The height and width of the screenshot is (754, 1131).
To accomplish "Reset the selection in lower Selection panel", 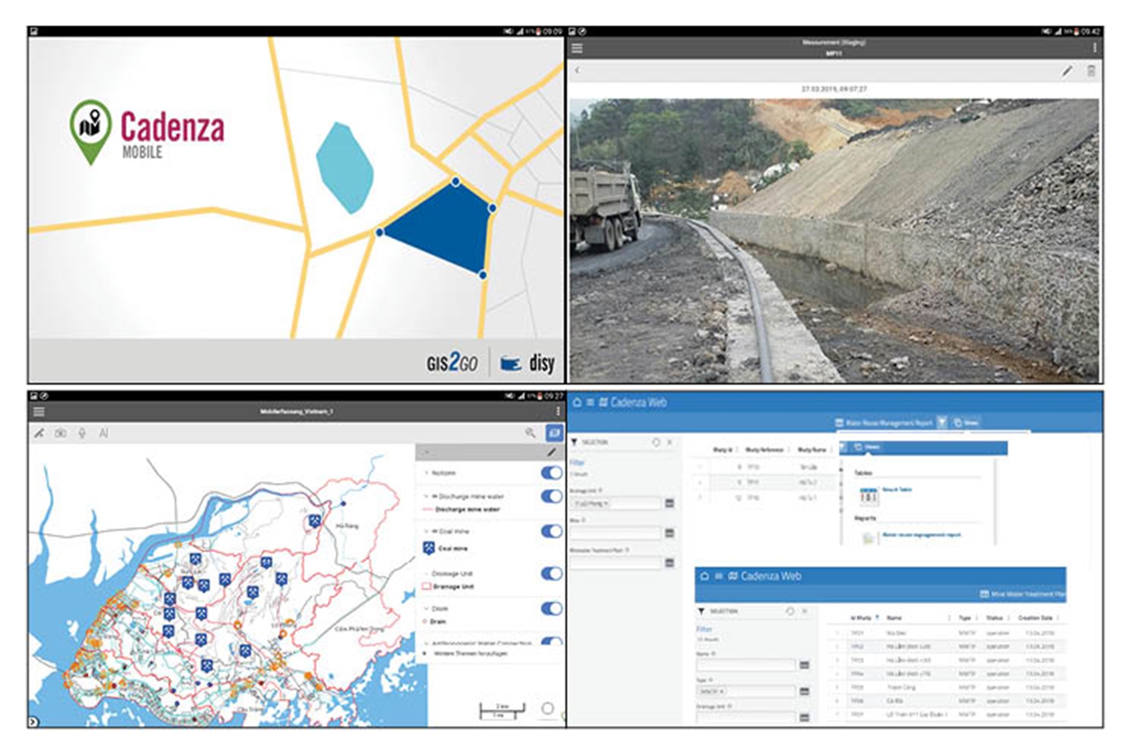I will [790, 611].
